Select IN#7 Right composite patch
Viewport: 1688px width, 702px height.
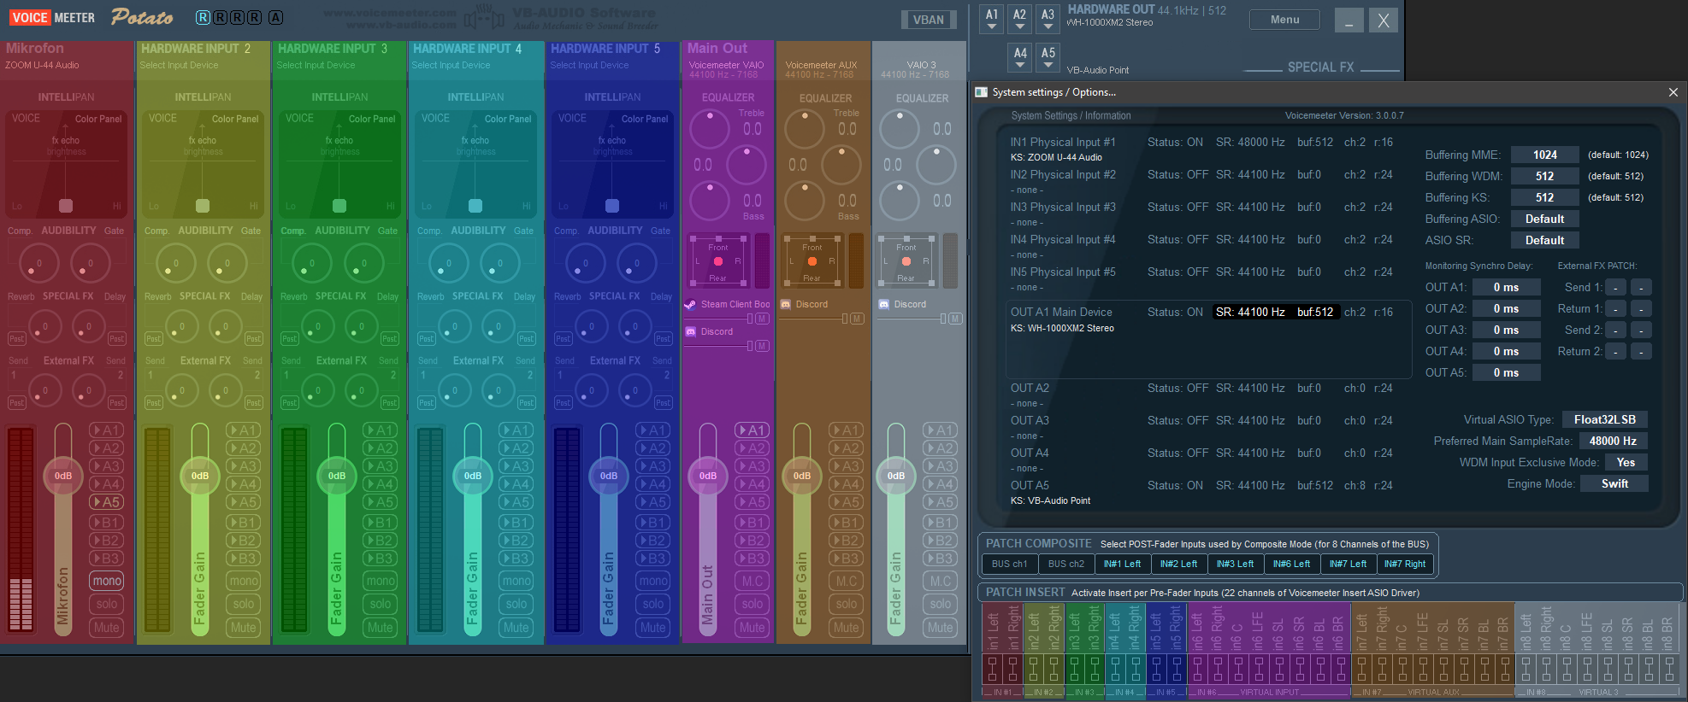[x=1405, y=564]
